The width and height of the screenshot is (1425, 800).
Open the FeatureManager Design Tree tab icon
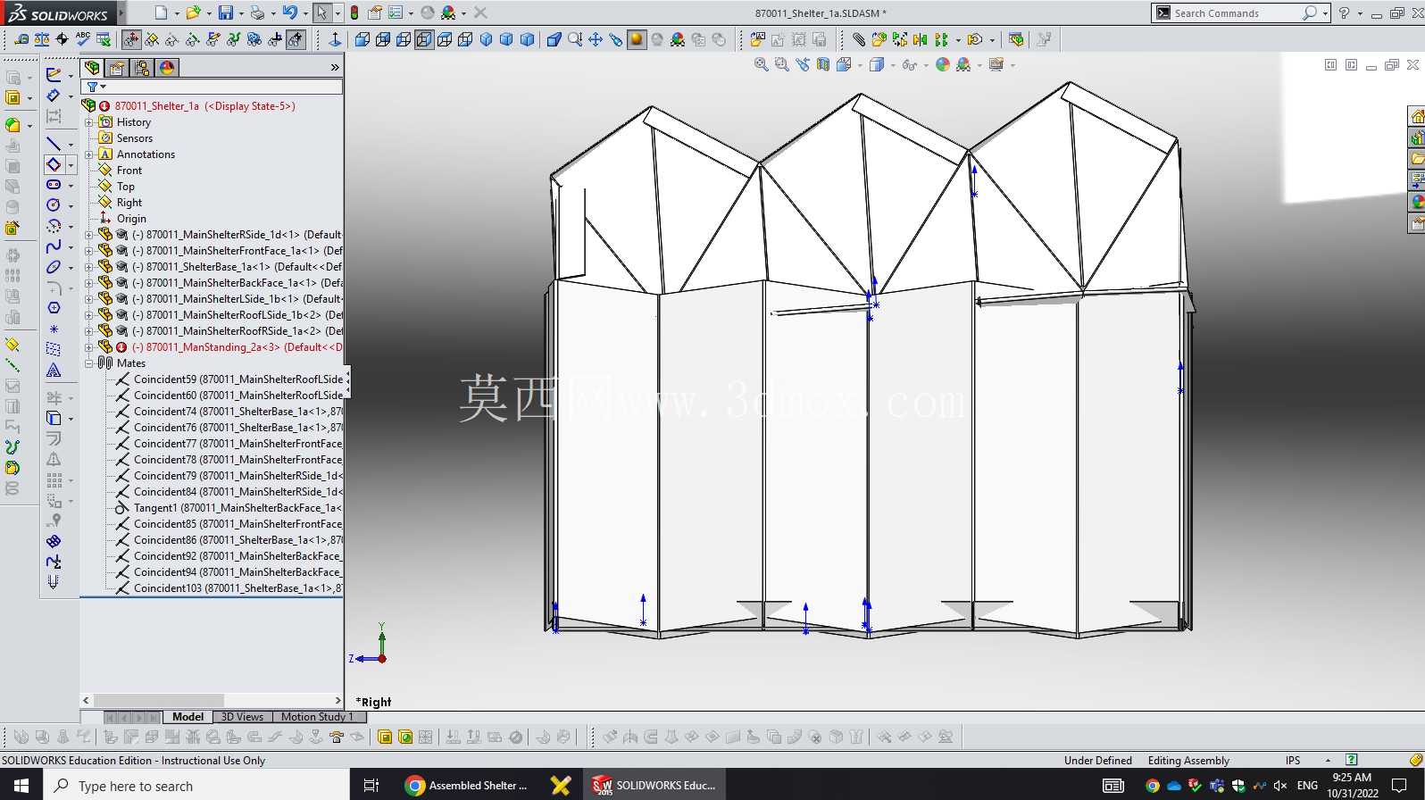[x=92, y=68]
